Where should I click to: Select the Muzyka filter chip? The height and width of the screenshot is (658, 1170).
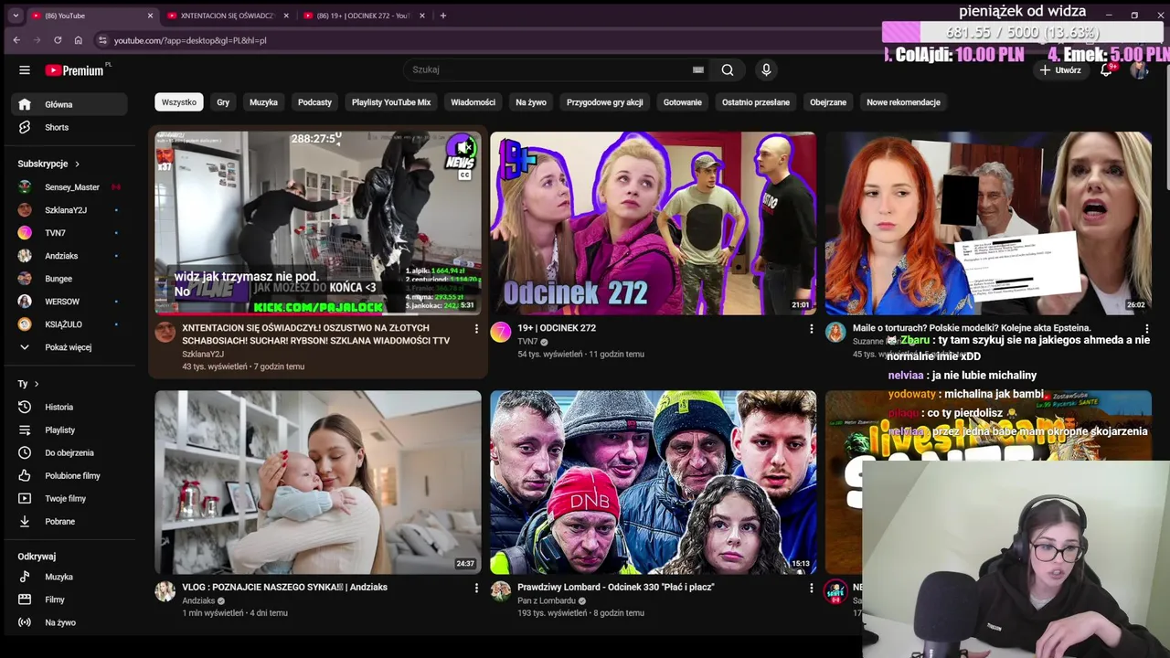click(263, 102)
